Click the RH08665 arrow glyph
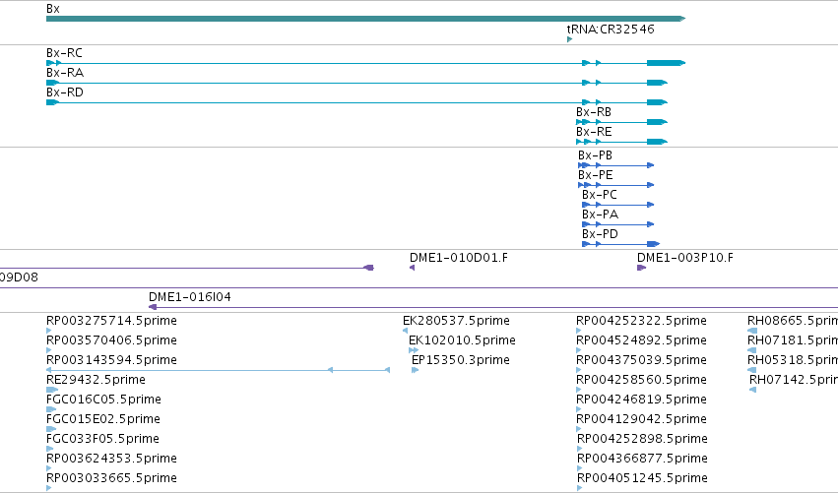 point(752,331)
